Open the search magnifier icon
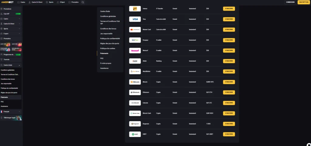This screenshot has width=311, height=146. click(83, 2)
